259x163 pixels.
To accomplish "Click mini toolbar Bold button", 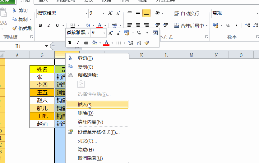I will (x=70, y=43).
